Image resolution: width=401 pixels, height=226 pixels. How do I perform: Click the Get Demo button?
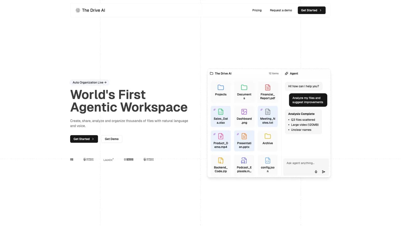pyautogui.click(x=112, y=139)
